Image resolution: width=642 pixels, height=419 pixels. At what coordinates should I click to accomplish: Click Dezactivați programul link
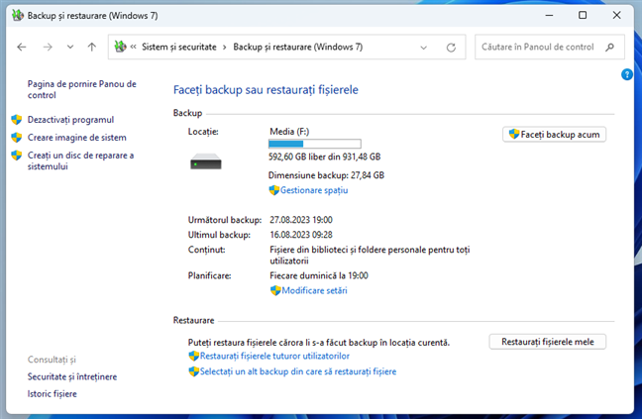tap(70, 120)
